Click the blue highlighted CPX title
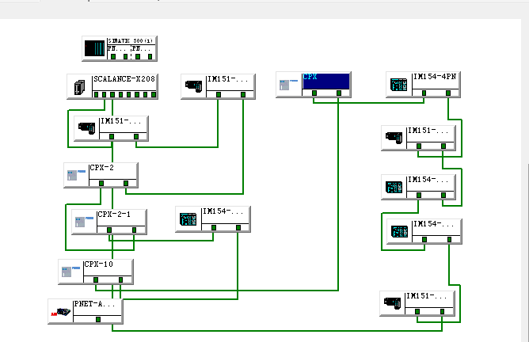Image resolution: width=529 pixels, height=342 pixels. [x=325, y=79]
